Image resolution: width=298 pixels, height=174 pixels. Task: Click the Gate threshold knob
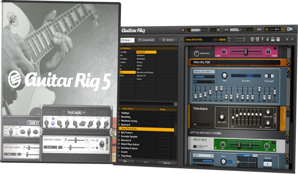218,30
